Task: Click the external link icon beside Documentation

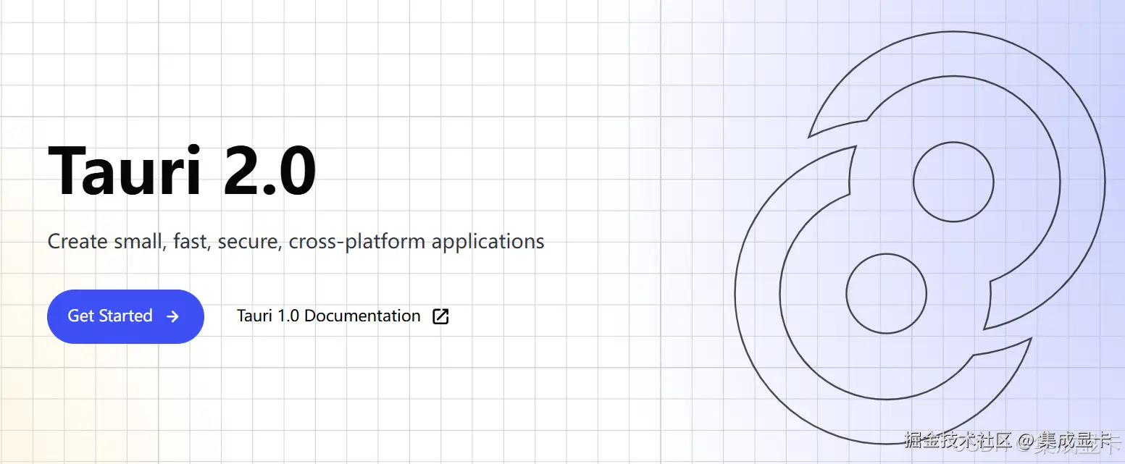Action: click(x=440, y=316)
